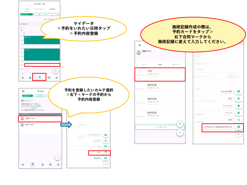The width and height of the screenshot is (247, 185).
Task: Tap the カウンセリング icon in speed-dial menu
Action: (x=106, y=135)
